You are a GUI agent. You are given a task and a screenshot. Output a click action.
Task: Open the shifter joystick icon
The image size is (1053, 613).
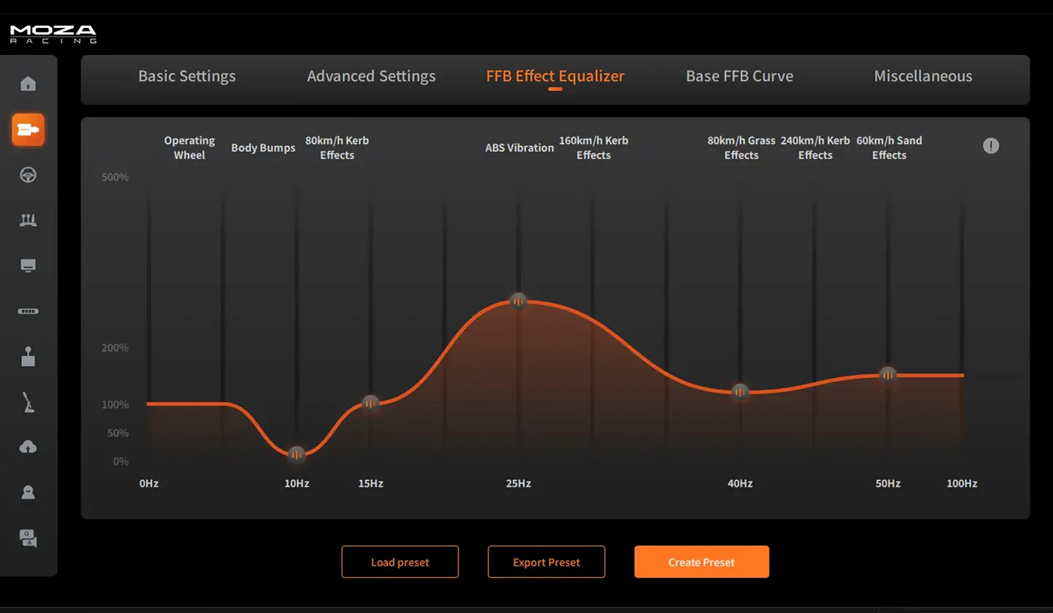[x=28, y=356]
